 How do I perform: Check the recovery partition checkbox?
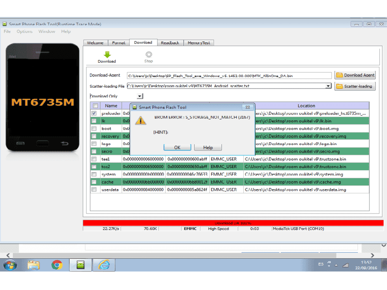pyautogui.click(x=94, y=136)
